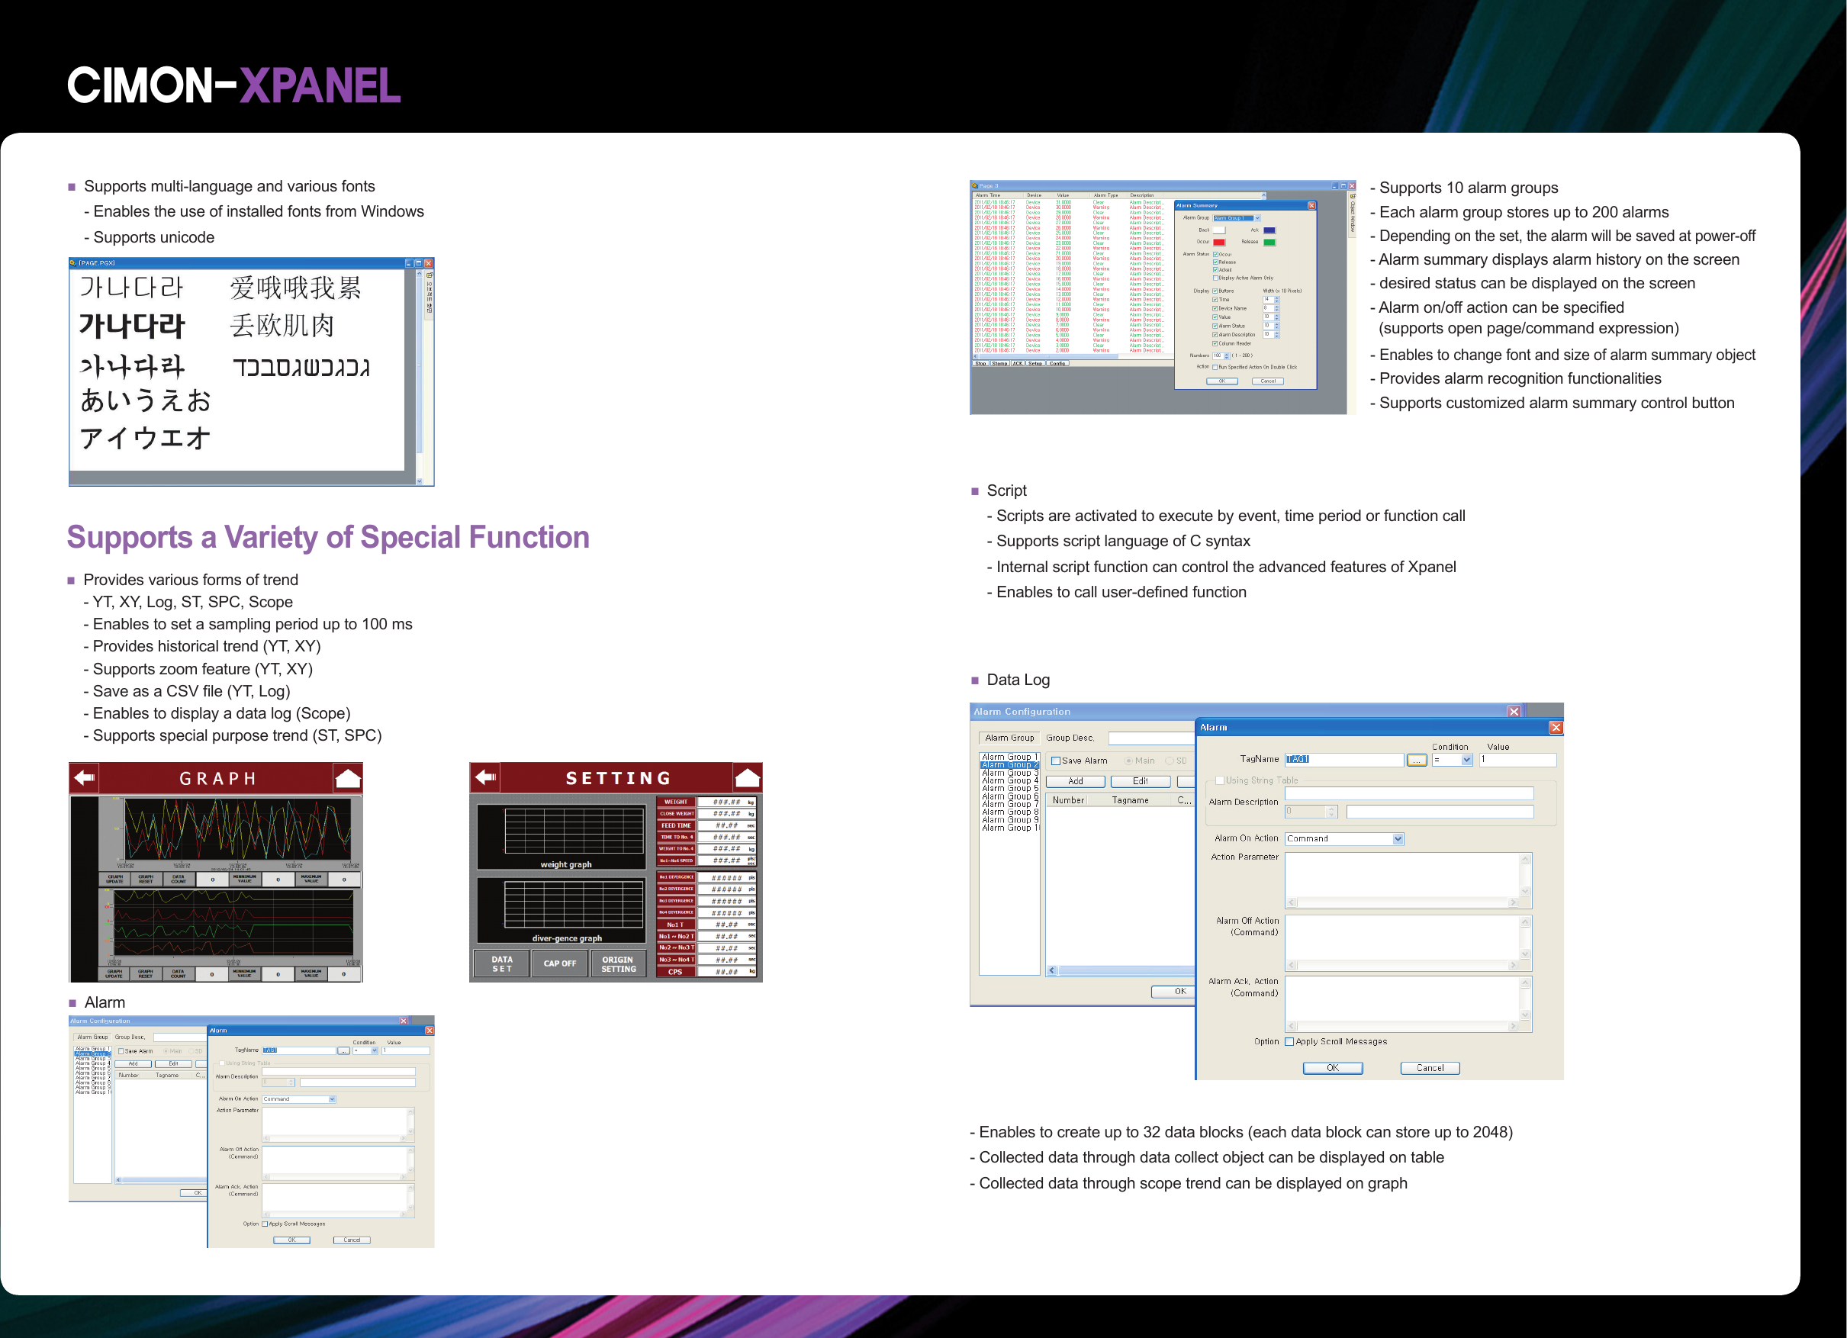Toggle the Display Buttons checkbox
The width and height of the screenshot is (1847, 1338).
click(x=1215, y=291)
